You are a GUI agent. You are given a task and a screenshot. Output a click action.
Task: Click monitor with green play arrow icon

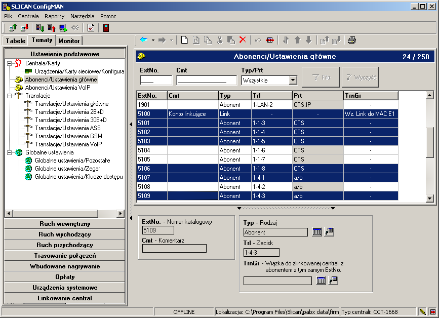coord(63,28)
